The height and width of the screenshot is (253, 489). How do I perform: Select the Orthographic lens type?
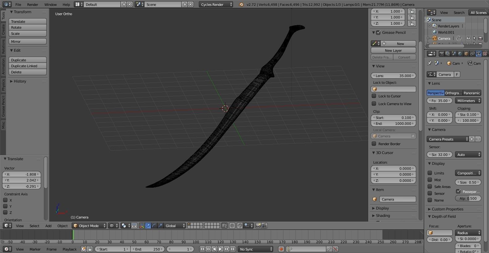point(453,93)
